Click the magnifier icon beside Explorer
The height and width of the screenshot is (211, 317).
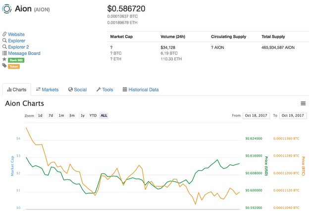coord(4,41)
